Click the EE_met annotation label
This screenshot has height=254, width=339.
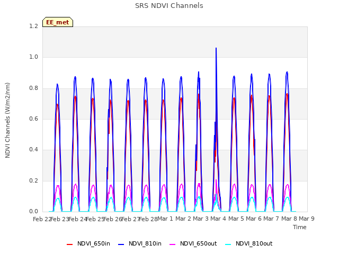point(58,22)
